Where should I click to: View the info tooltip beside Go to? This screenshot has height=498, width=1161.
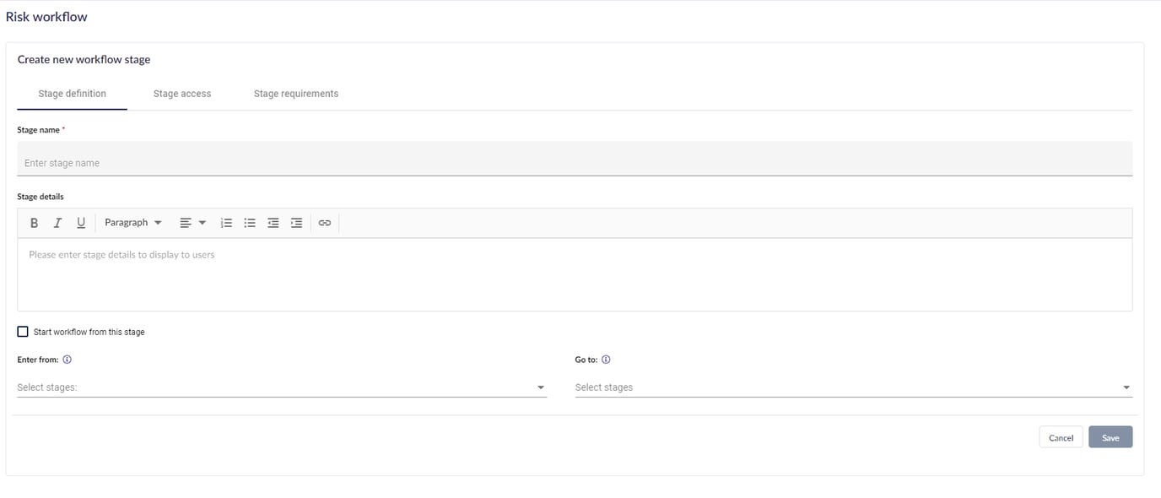[606, 359]
